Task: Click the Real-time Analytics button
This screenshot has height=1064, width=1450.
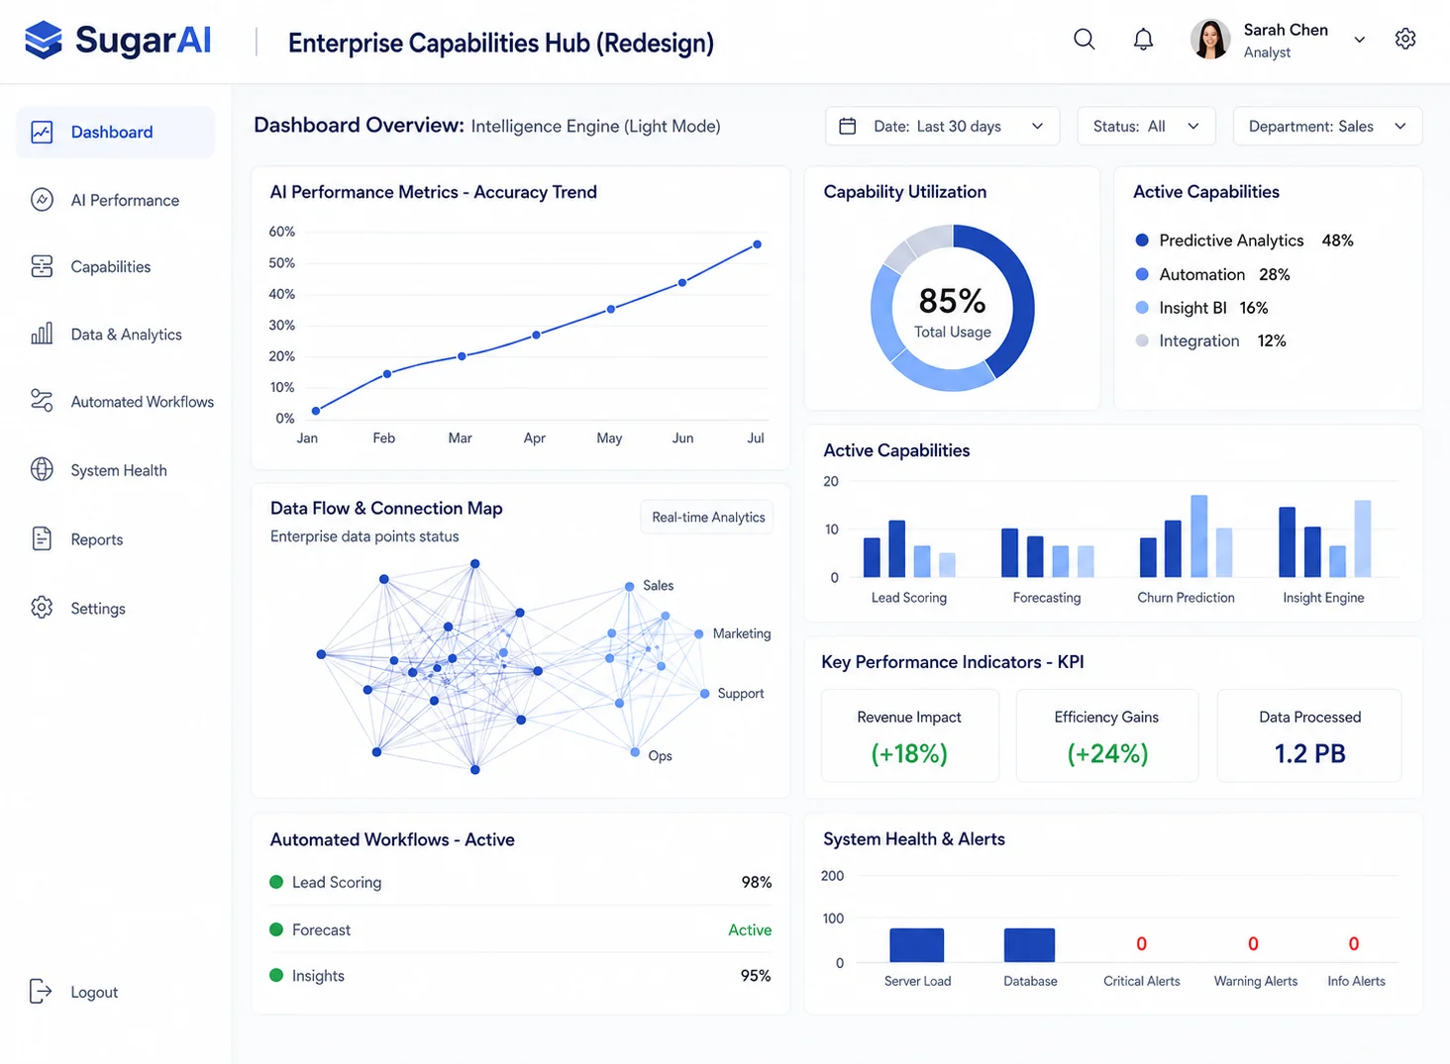Action: coord(708,517)
